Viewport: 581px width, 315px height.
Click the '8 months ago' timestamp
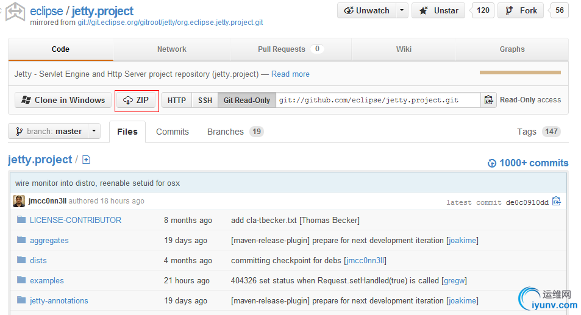coord(188,220)
